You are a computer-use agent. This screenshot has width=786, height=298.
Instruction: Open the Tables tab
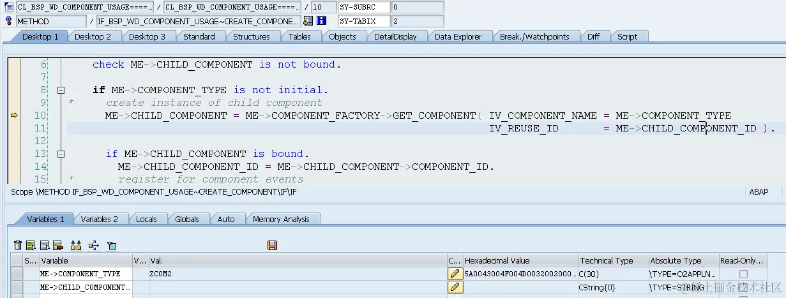[299, 36]
